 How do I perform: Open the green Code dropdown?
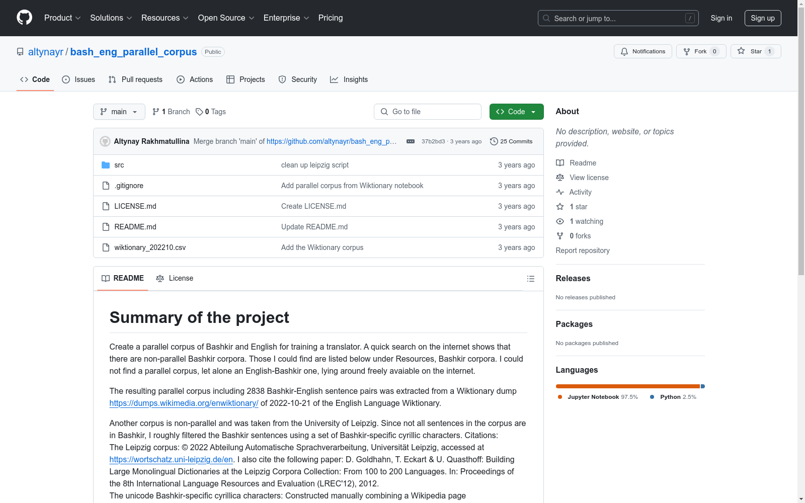point(517,112)
